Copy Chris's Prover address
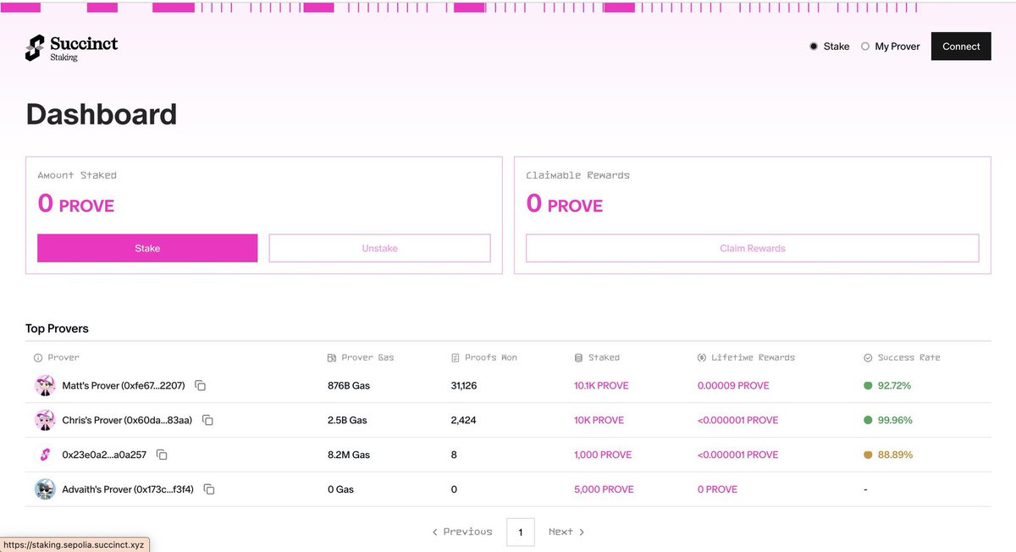 (207, 420)
